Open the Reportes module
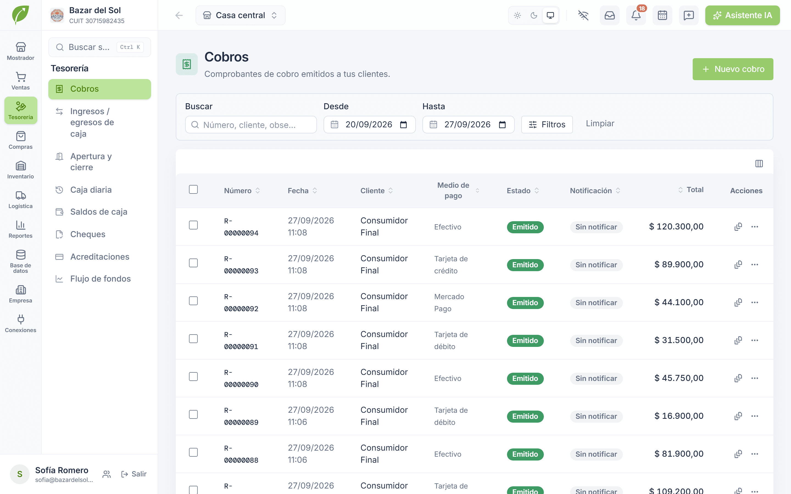 coord(21,229)
